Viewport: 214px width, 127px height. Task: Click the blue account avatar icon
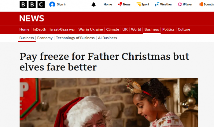(52, 4)
